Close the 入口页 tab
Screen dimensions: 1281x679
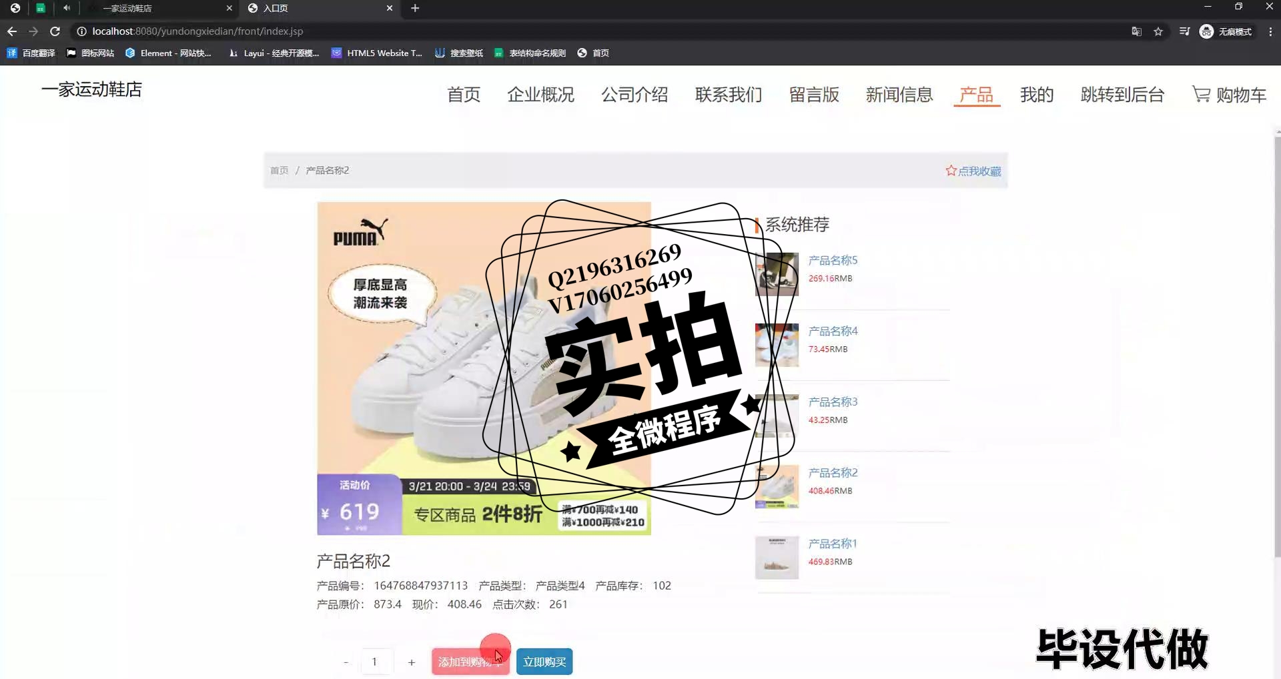pyautogui.click(x=390, y=8)
